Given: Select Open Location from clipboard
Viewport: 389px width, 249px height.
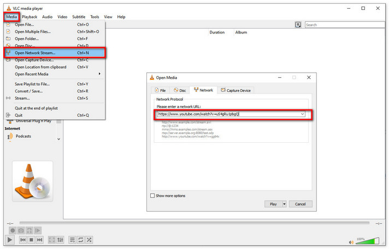Looking at the screenshot, I should click(x=55, y=67).
